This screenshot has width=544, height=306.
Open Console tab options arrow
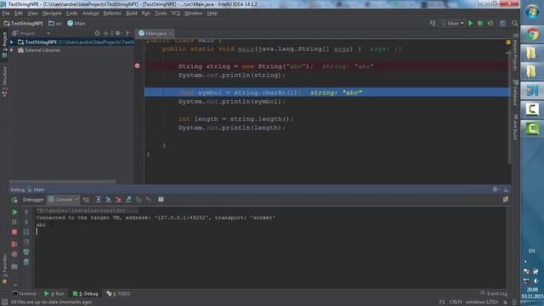(76, 200)
